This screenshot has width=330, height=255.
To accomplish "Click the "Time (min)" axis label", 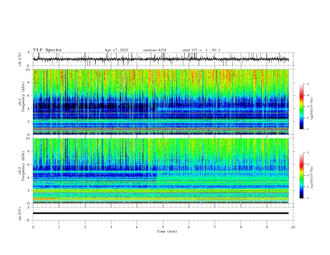I will coord(167,231).
